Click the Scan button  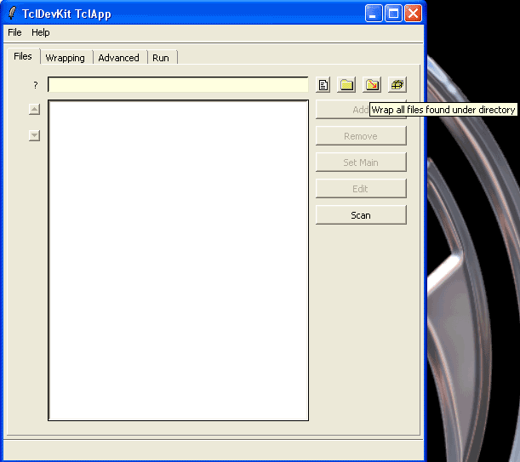click(361, 215)
